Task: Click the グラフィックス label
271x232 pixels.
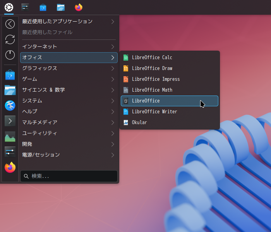Action: tap(39, 68)
